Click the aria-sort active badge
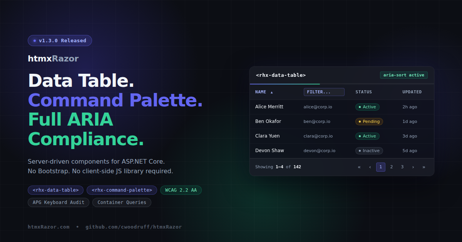Viewport: 462px width, 242px height. [404, 75]
